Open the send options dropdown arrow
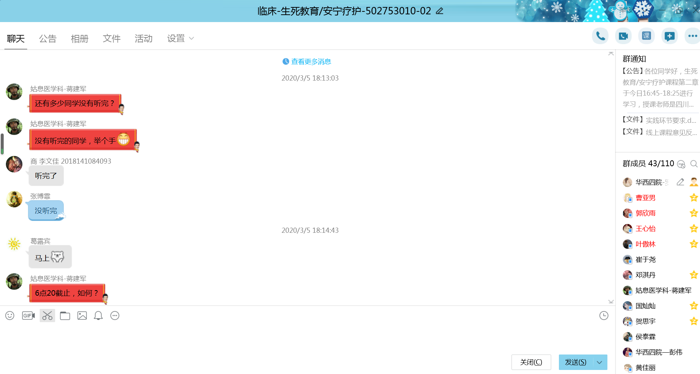700x374 pixels. [x=600, y=362]
